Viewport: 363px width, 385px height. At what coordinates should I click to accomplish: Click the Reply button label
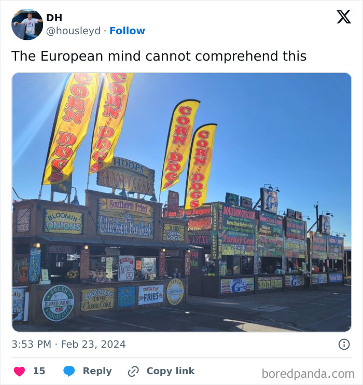(97, 371)
